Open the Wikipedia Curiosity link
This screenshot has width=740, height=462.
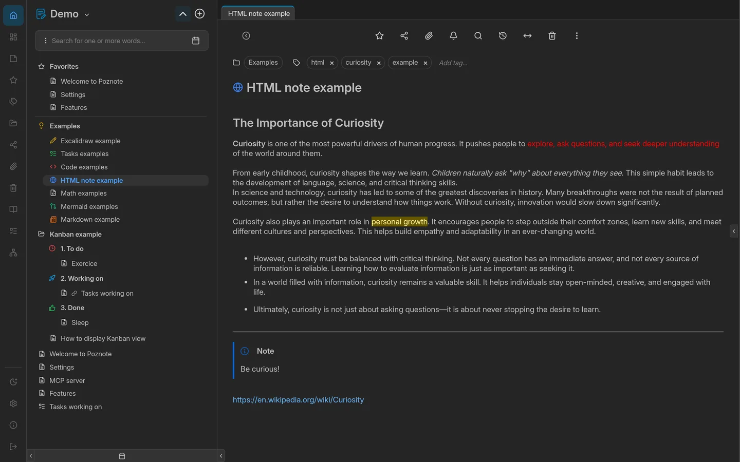pos(298,400)
